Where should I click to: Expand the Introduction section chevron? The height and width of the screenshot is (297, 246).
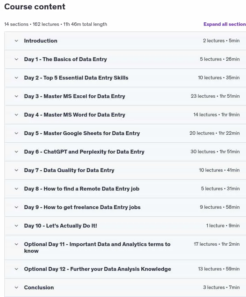click(x=16, y=41)
